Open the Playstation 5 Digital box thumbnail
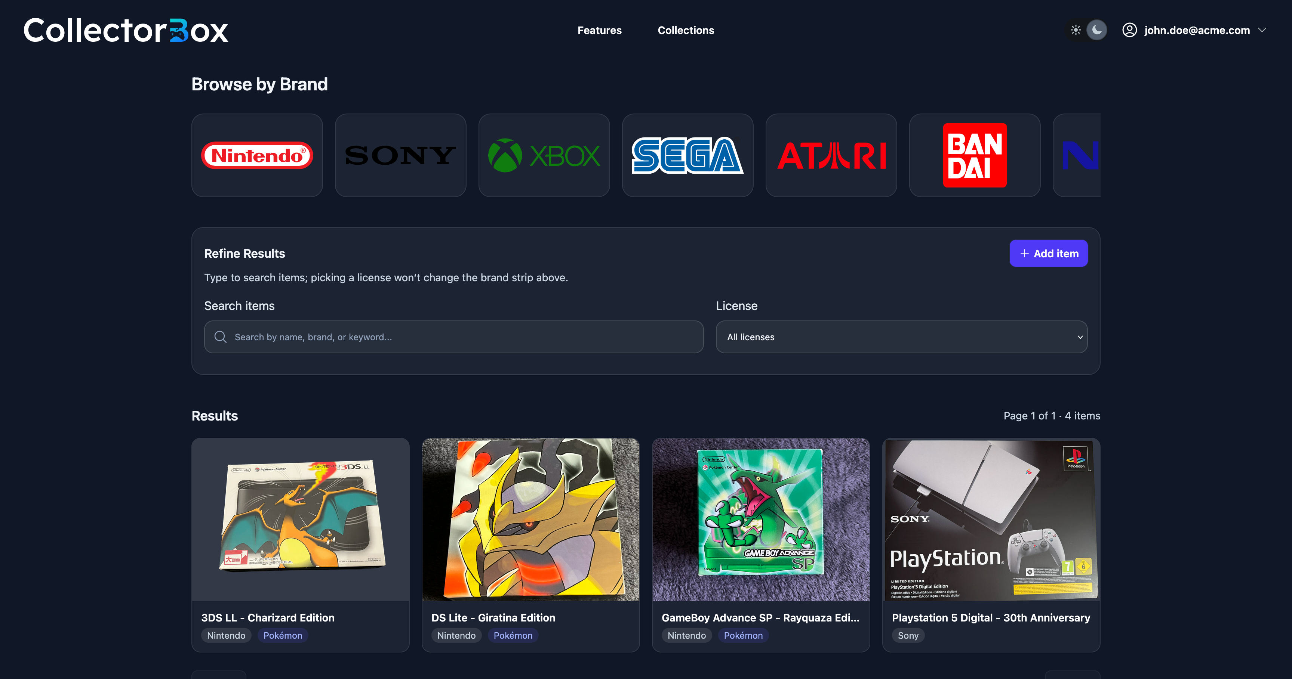This screenshot has width=1292, height=679. pos(991,519)
